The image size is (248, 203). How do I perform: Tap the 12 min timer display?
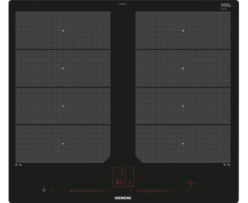(x=192, y=183)
